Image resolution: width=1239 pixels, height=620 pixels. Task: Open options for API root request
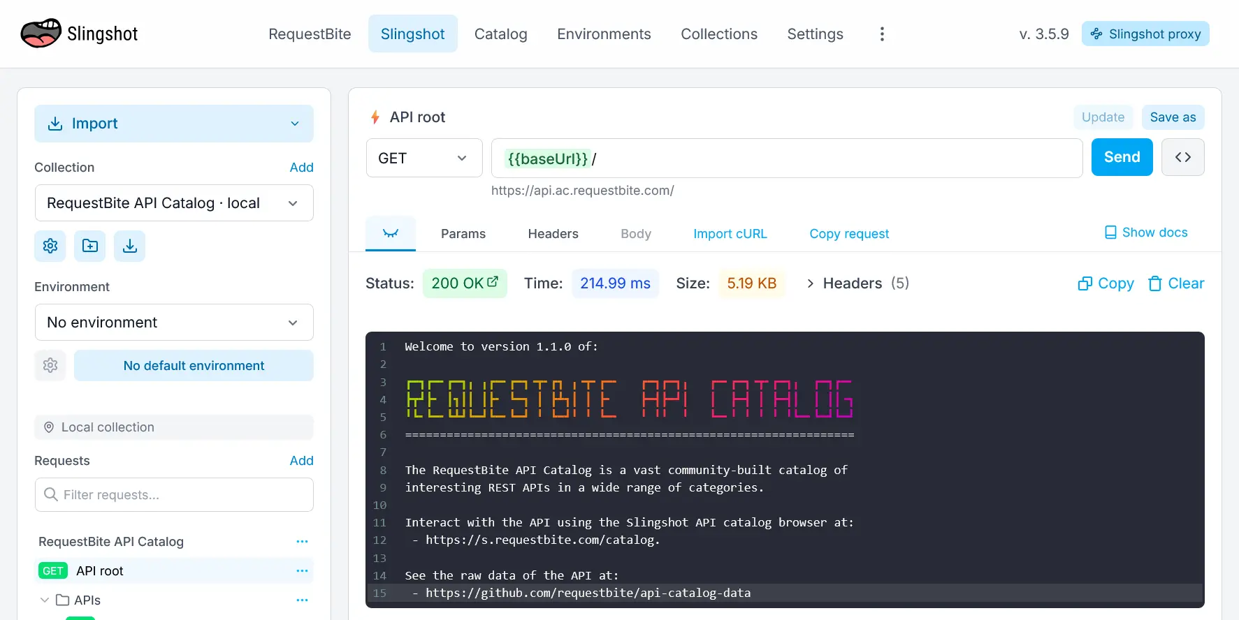pos(302,571)
